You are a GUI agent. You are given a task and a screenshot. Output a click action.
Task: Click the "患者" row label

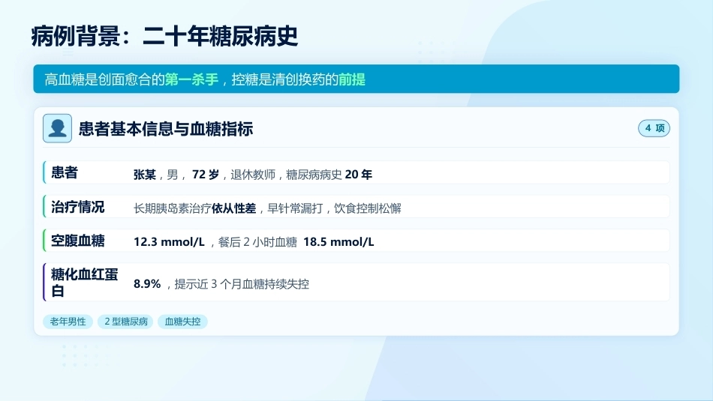tap(64, 172)
